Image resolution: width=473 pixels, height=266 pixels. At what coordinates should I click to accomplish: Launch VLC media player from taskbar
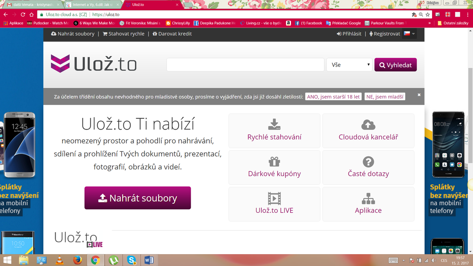(x=60, y=260)
